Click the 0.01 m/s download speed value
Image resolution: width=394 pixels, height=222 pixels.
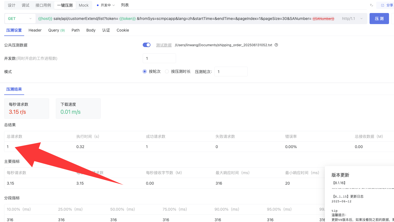[x=71, y=112]
